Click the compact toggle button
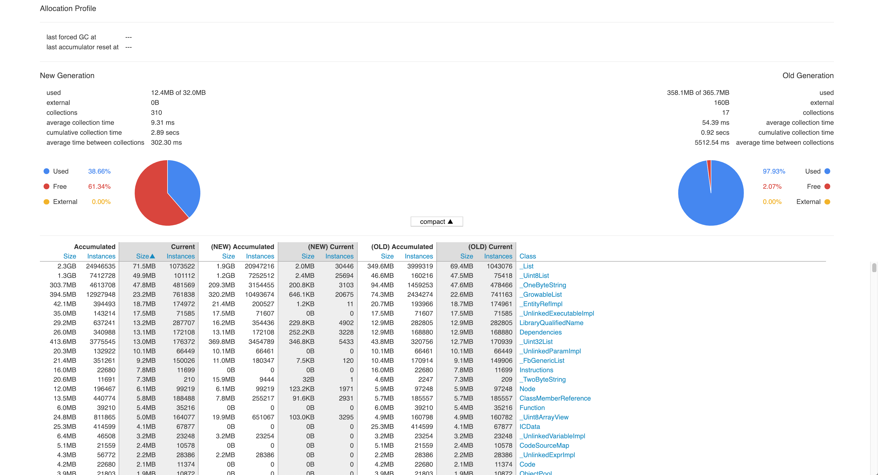The image size is (878, 475). [x=436, y=222]
